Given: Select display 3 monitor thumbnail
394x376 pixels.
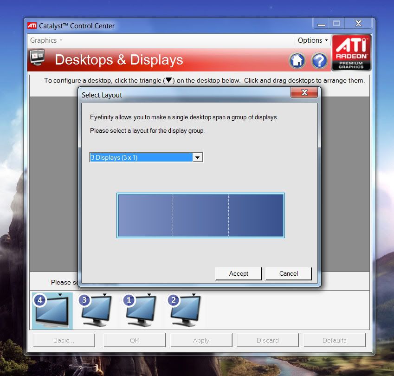Looking at the screenshot, I should pyautogui.click(x=96, y=311).
